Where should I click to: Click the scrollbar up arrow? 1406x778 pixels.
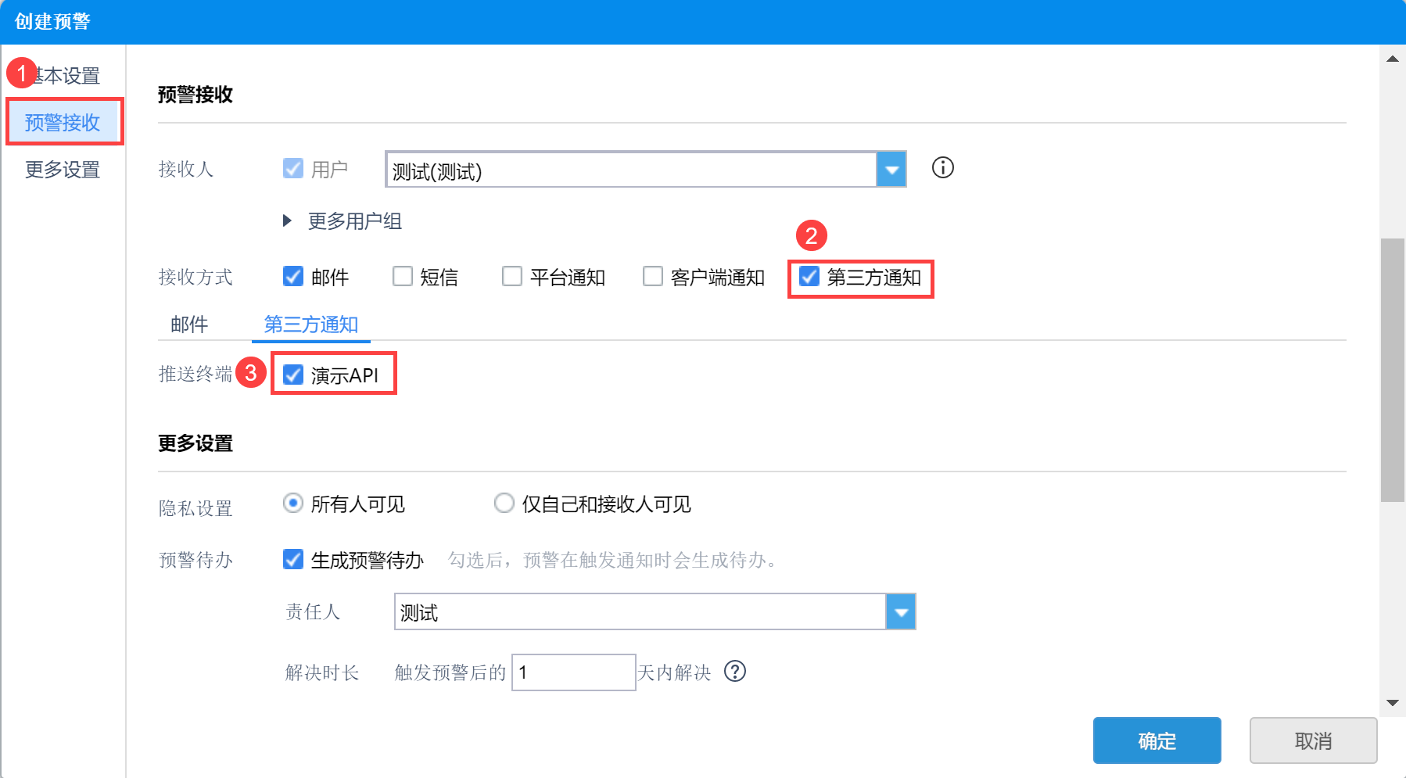tap(1393, 59)
